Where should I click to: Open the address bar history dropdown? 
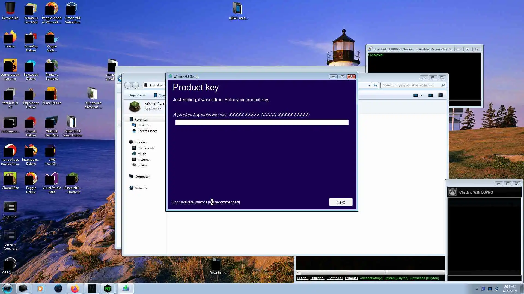tap(369, 85)
